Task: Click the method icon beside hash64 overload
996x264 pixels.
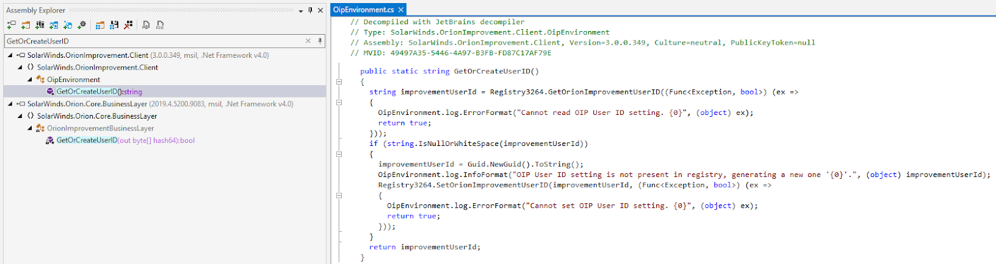Action: coord(50,140)
